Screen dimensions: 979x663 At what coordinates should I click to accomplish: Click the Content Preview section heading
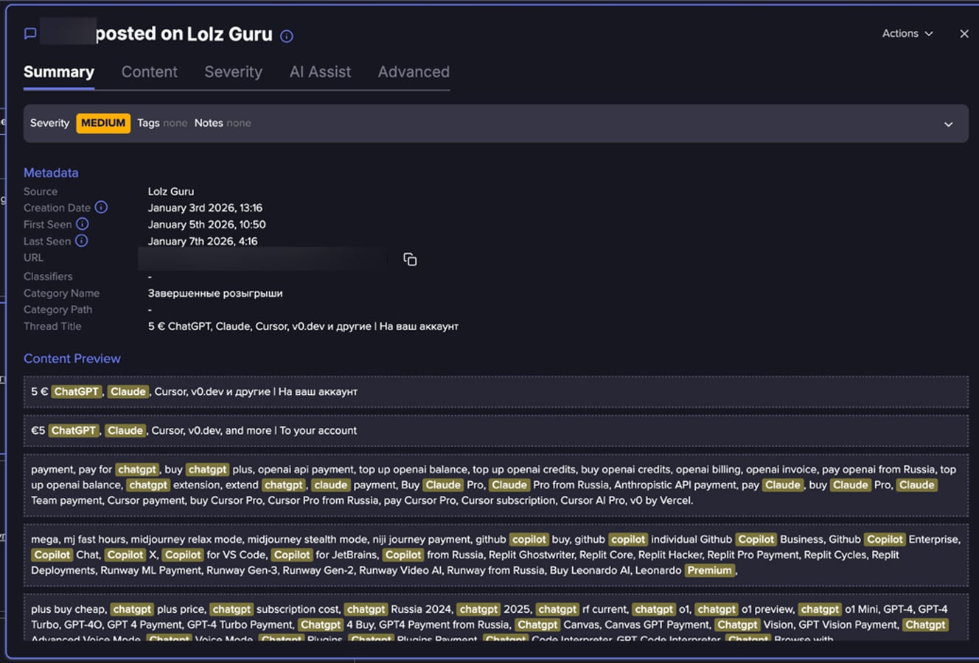[x=72, y=359]
